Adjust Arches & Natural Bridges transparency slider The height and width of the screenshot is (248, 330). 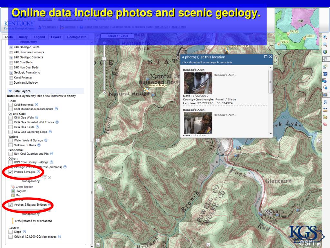(45, 210)
